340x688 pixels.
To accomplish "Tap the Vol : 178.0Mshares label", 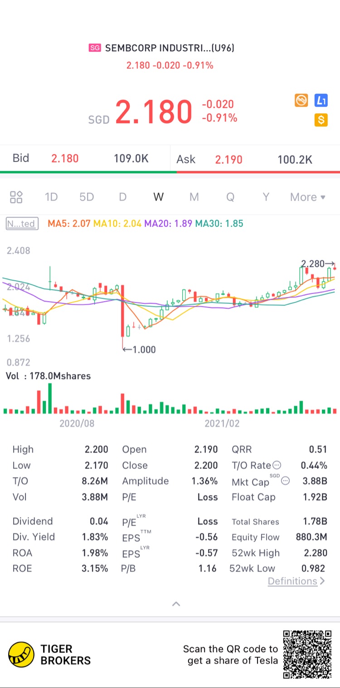I will tap(48, 376).
